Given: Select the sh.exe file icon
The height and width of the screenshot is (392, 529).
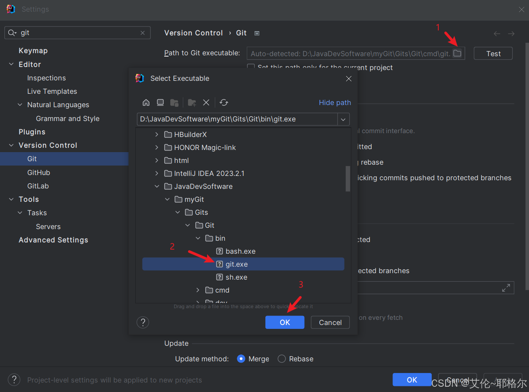Looking at the screenshot, I should point(220,277).
